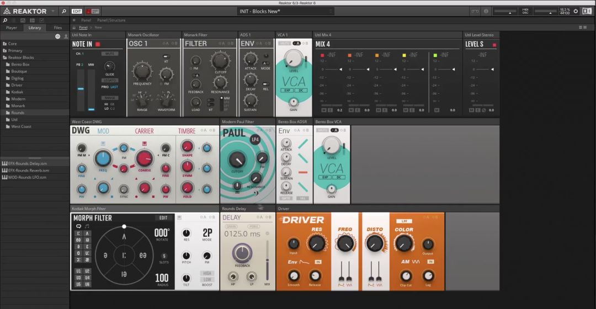Change the Note In PRIO LAST setting
The image size is (596, 309).
(114, 87)
